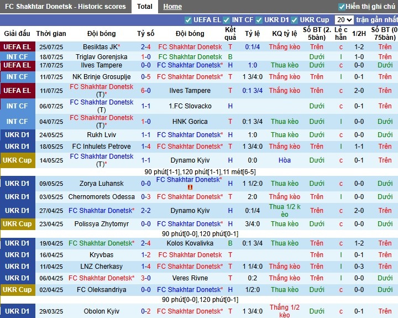Click the Tỷ số column header
398x318 pixels.
coord(146,34)
